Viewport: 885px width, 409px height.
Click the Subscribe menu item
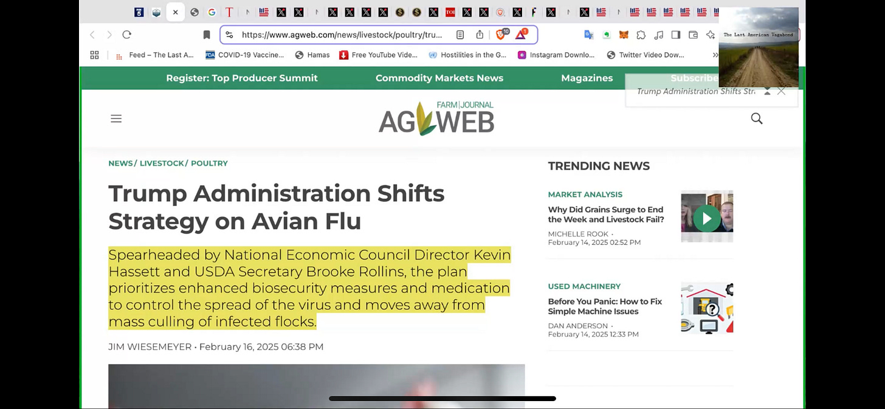pyautogui.click(x=694, y=78)
